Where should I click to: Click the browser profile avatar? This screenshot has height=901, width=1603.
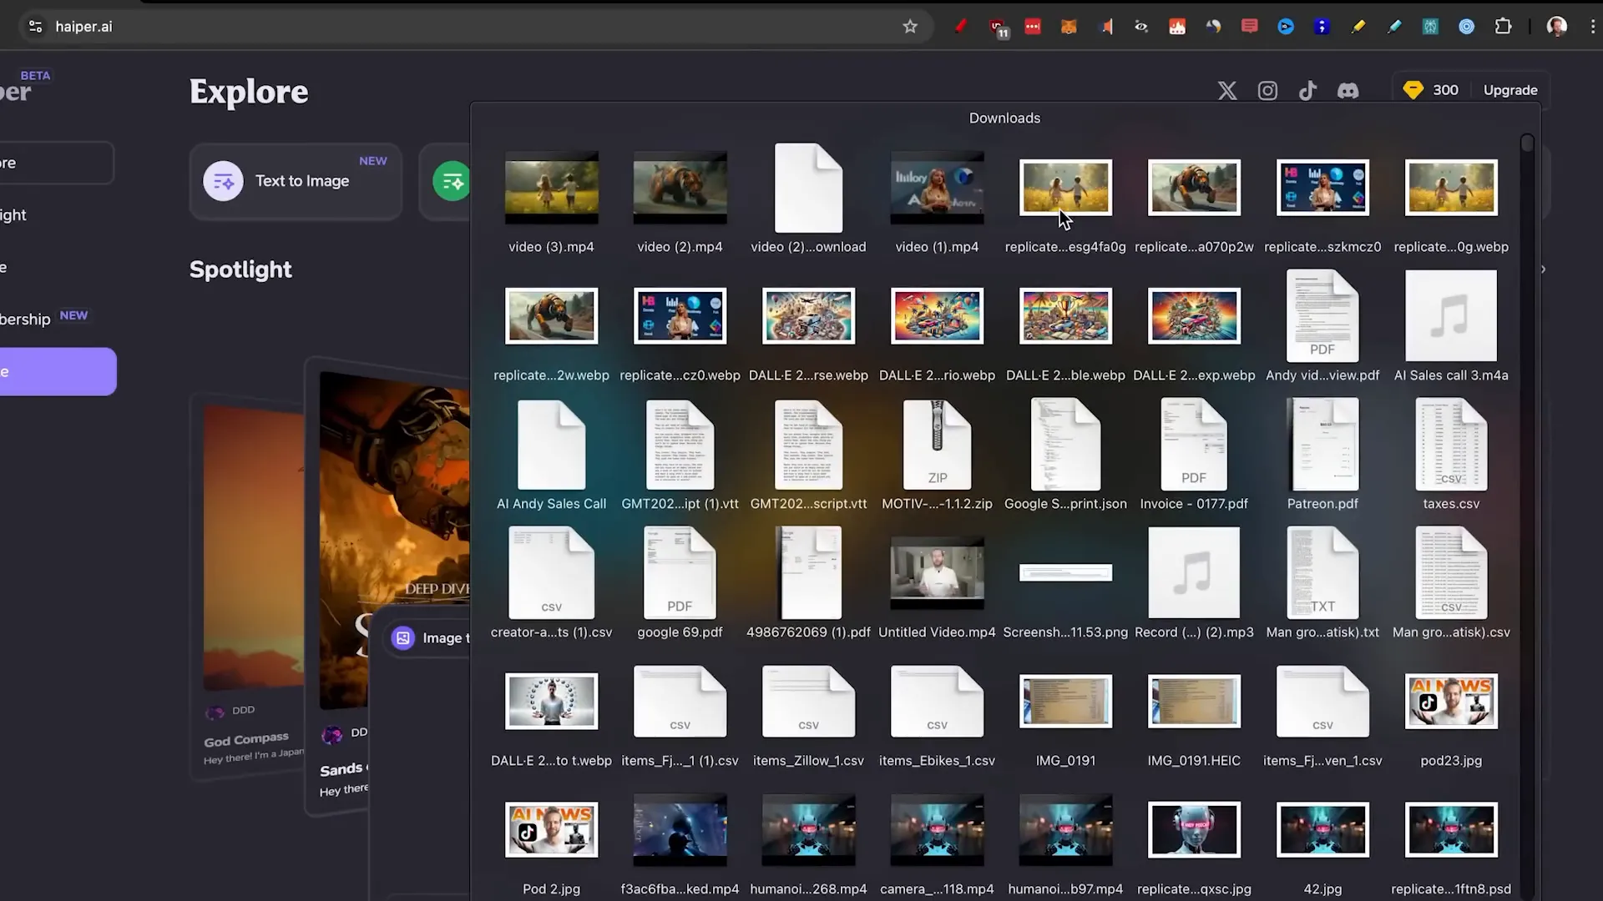coord(1558,26)
